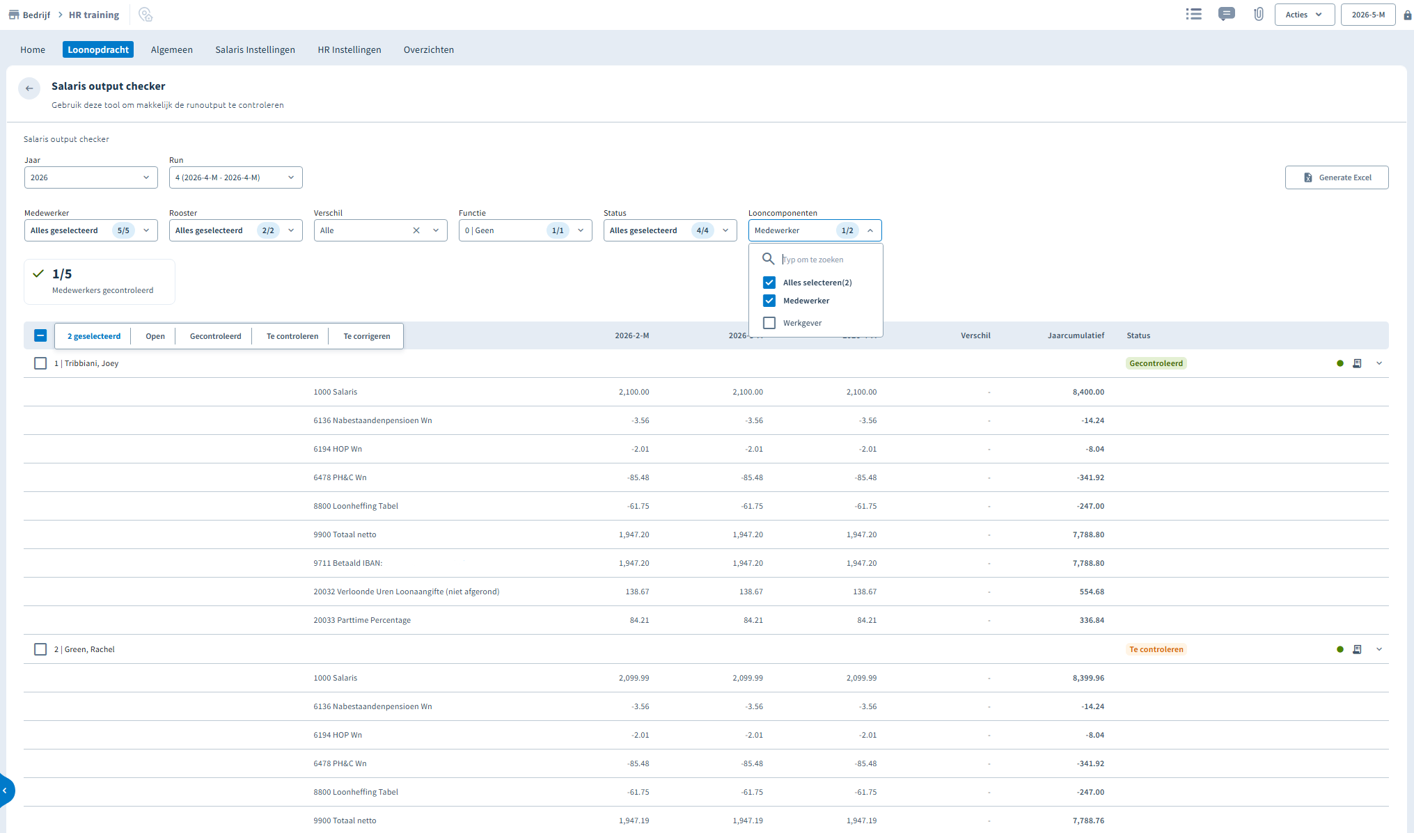This screenshot has width=1414, height=833.
Task: Set status to Te corrigeren
Action: pos(367,336)
